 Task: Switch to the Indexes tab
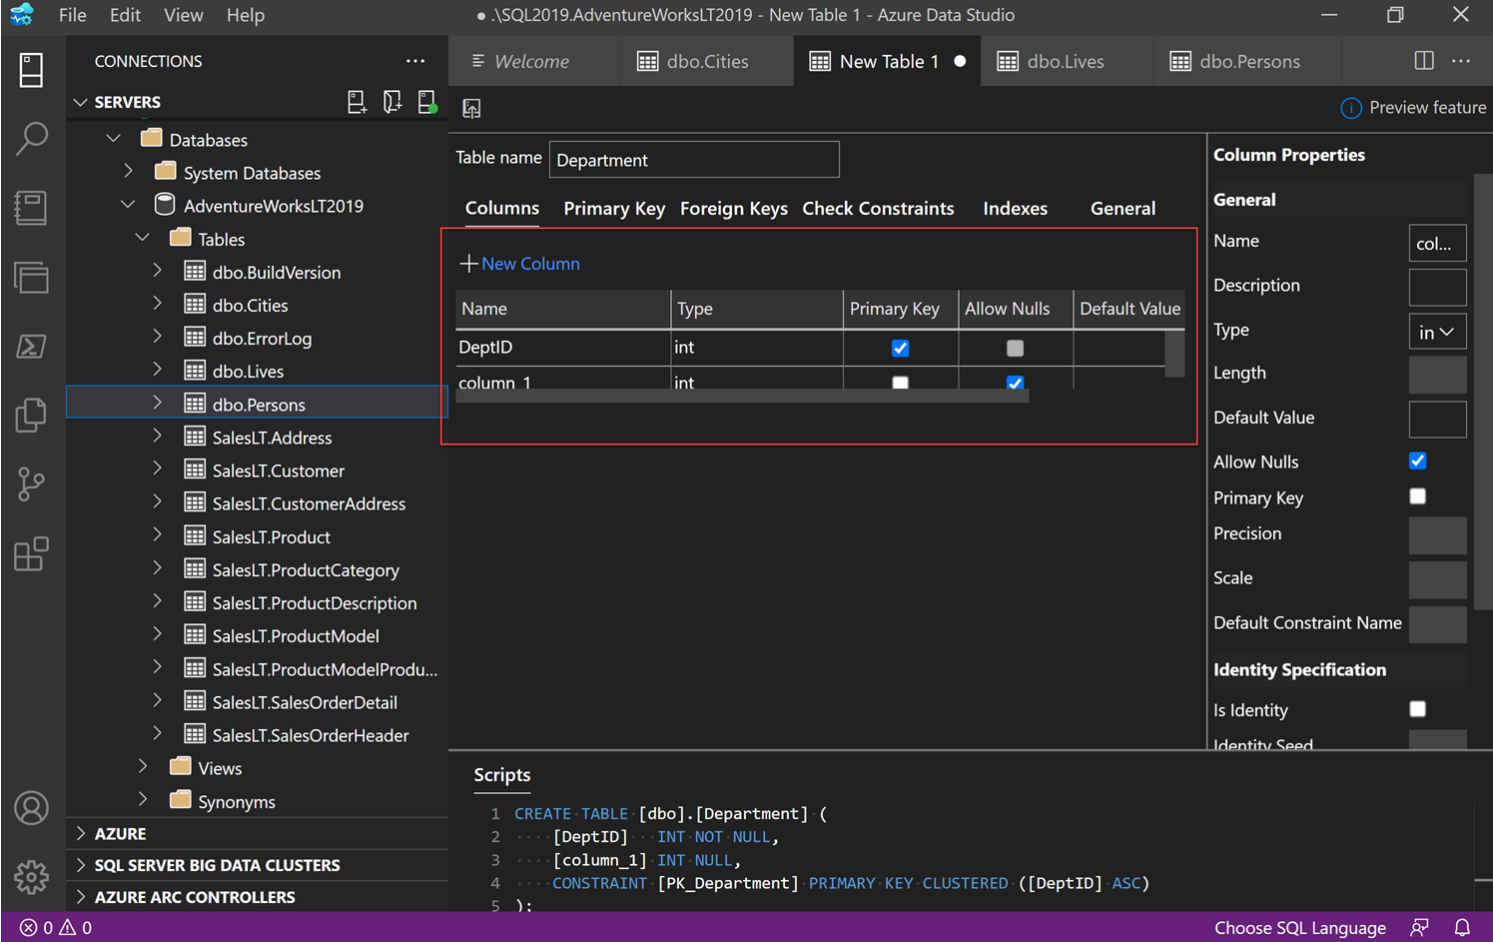tap(1015, 208)
